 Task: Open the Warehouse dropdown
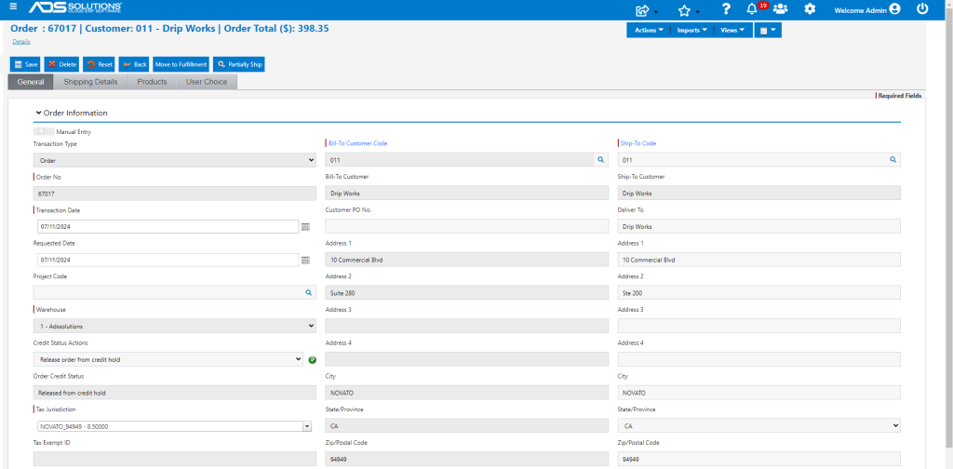174,327
